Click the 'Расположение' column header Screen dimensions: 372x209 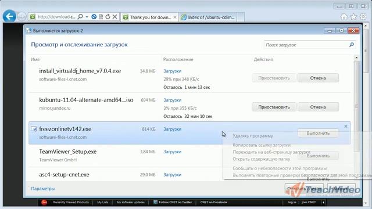click(178, 59)
